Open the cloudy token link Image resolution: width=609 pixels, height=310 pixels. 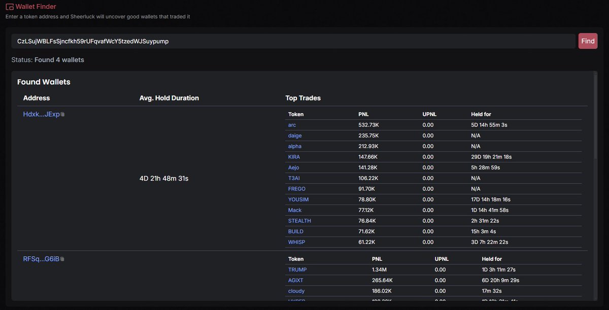[x=296, y=291]
